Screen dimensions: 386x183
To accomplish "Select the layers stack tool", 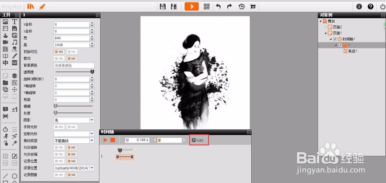I will [x=15, y=76].
